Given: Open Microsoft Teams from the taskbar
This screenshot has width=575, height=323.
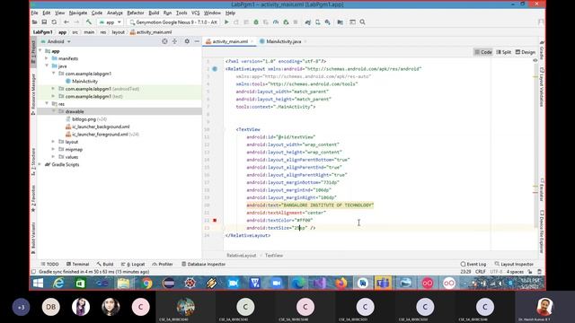Looking at the screenshot, I should [383, 284].
